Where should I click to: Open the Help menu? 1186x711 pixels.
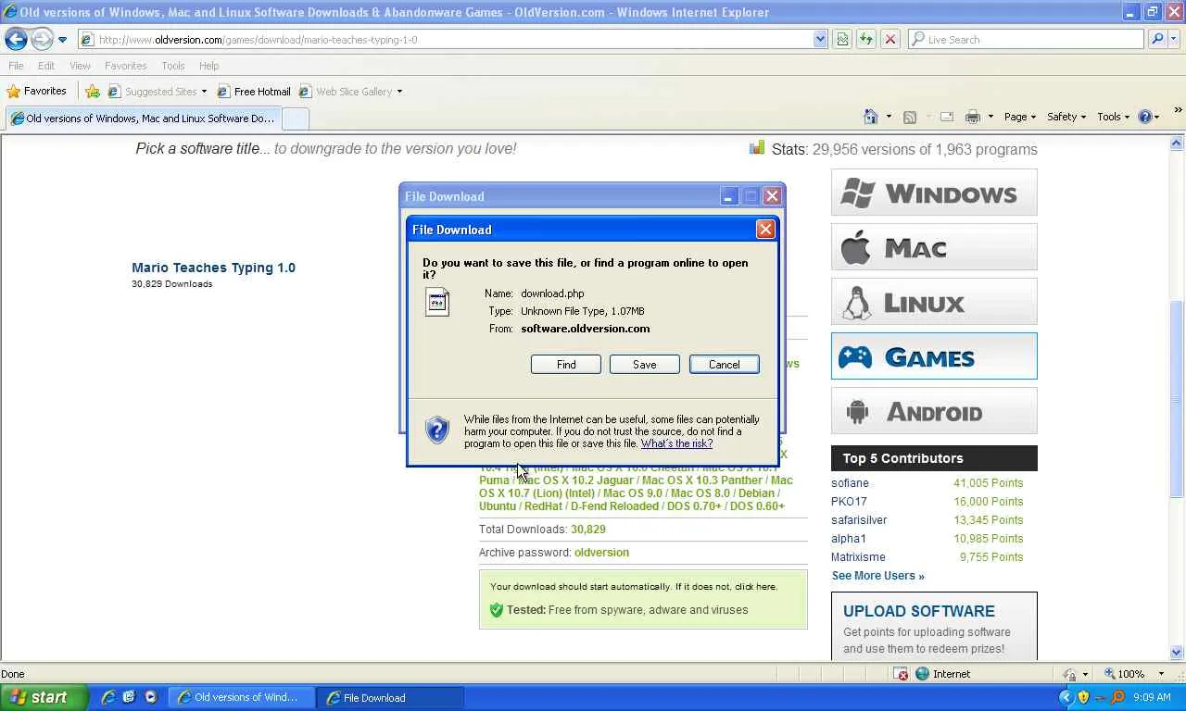pos(208,66)
